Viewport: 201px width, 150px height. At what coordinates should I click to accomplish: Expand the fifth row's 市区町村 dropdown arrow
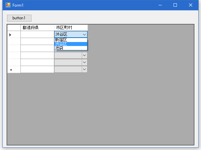[84, 62]
